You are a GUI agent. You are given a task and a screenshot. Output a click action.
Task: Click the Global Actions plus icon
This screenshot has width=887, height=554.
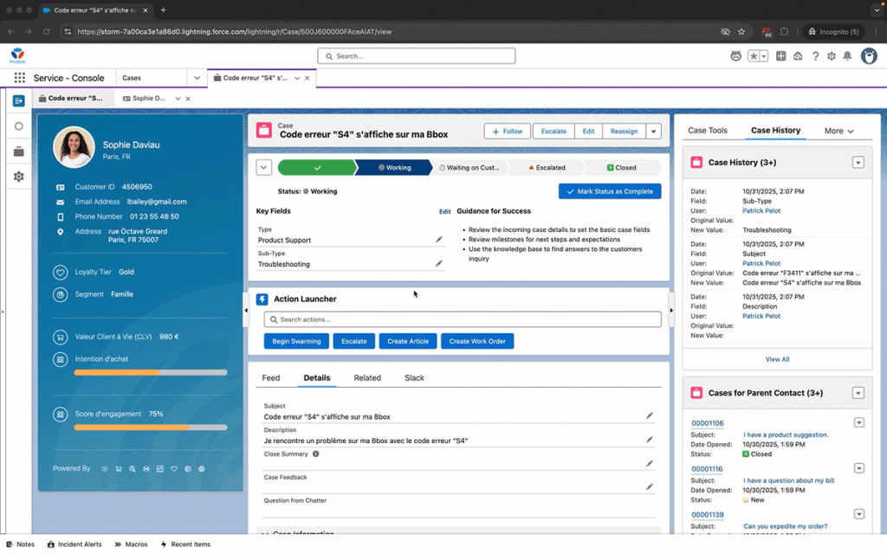tap(780, 56)
